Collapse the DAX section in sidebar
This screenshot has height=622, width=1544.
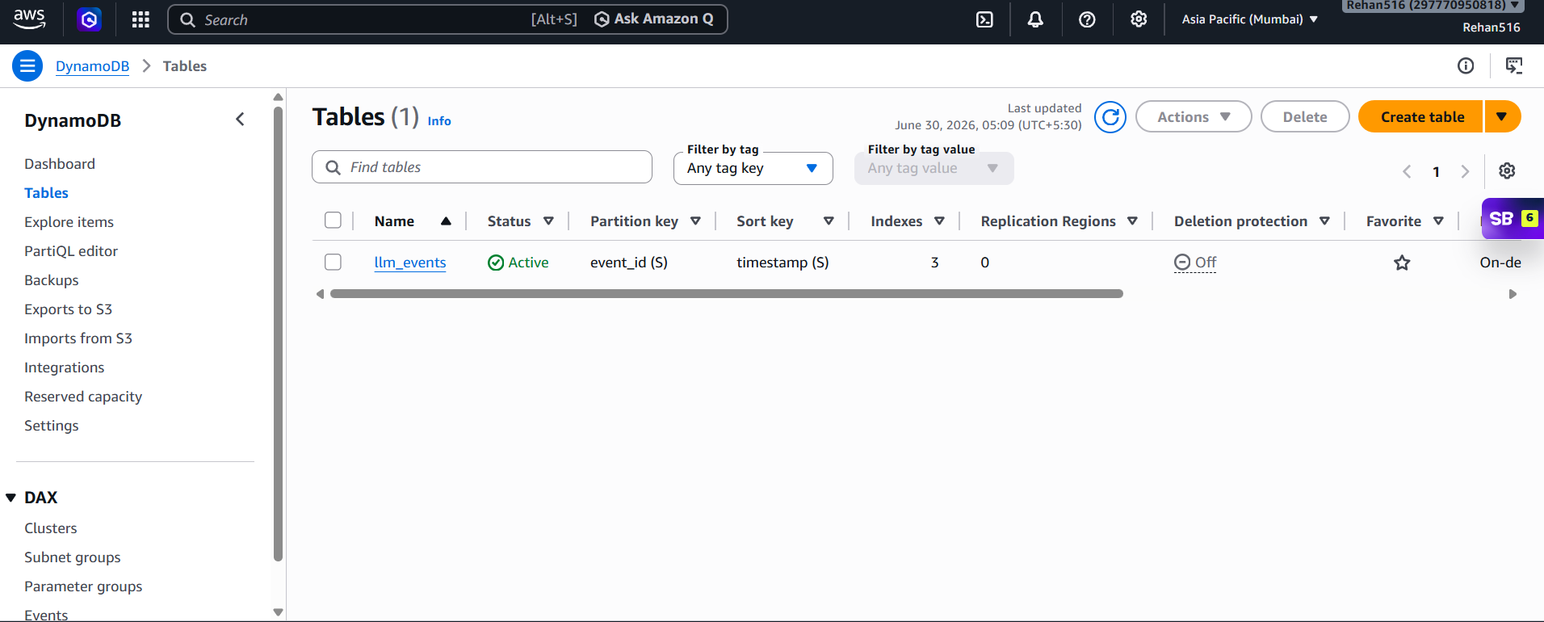pyautogui.click(x=11, y=498)
